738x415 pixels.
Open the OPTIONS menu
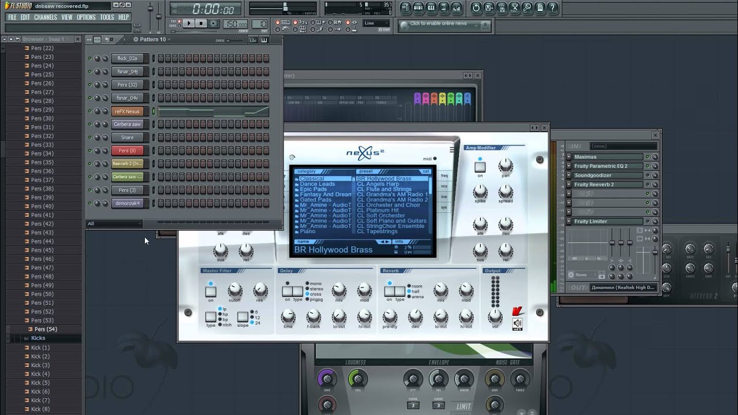[x=86, y=17]
